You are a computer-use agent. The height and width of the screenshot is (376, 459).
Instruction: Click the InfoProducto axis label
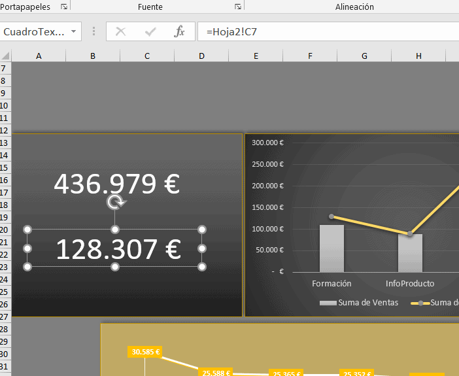tap(410, 283)
